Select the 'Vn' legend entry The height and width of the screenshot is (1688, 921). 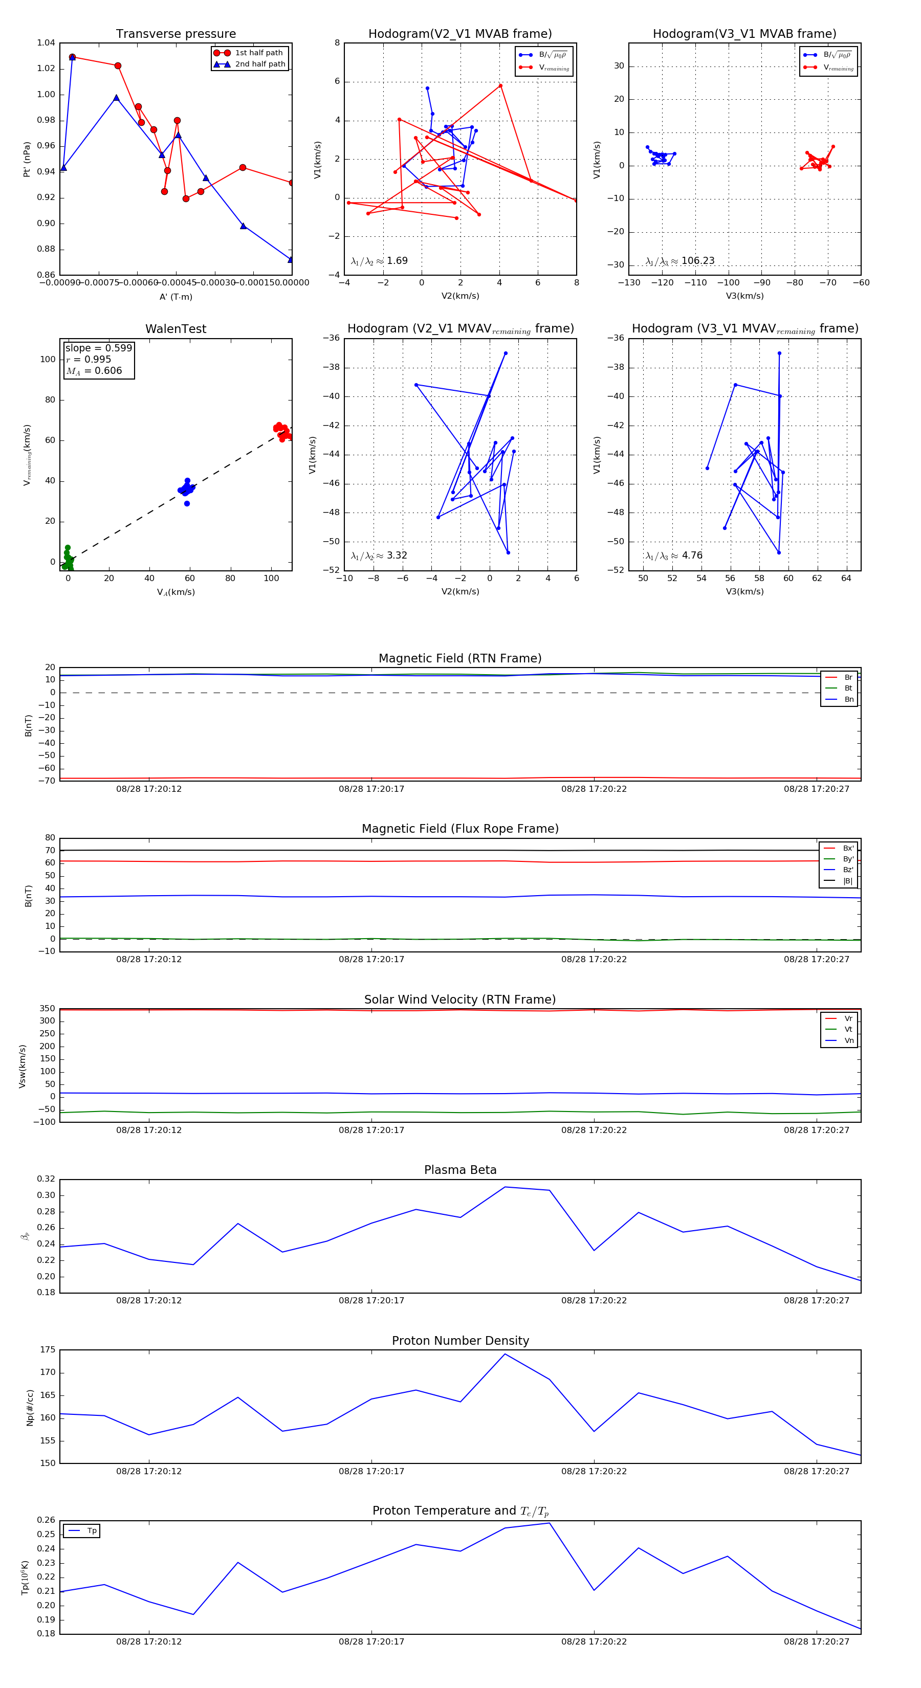pos(839,1040)
